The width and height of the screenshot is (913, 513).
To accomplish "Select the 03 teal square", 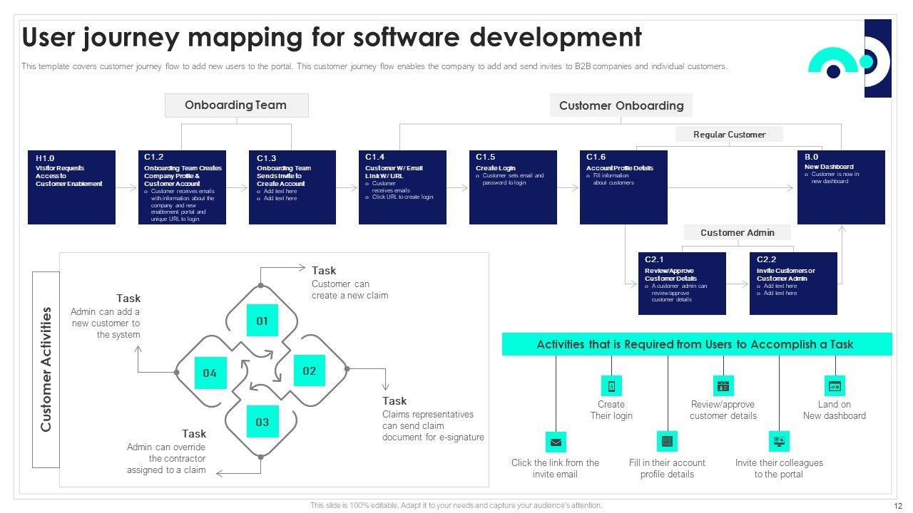I will (262, 422).
